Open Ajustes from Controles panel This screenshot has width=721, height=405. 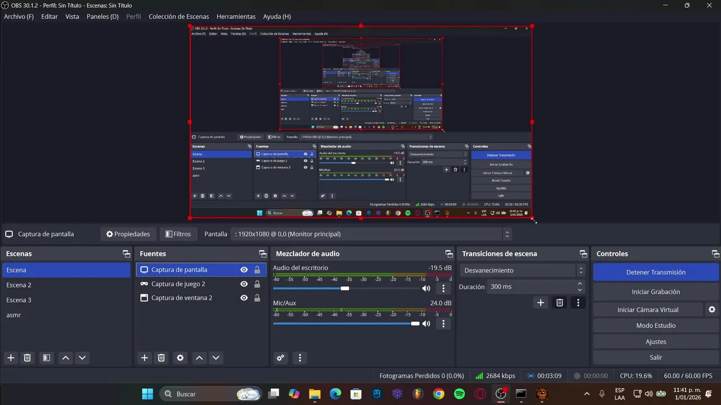point(656,341)
